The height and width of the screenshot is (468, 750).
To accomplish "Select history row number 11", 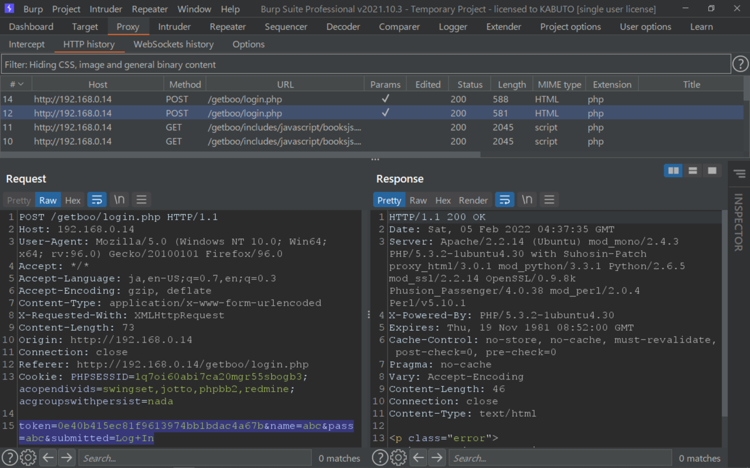I will (x=372, y=127).
